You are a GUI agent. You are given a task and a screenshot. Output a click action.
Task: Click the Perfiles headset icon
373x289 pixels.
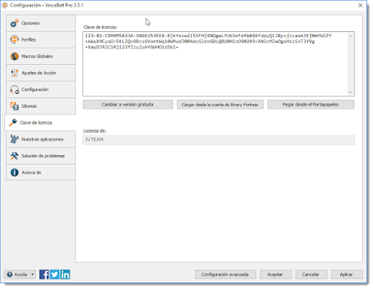[14, 39]
